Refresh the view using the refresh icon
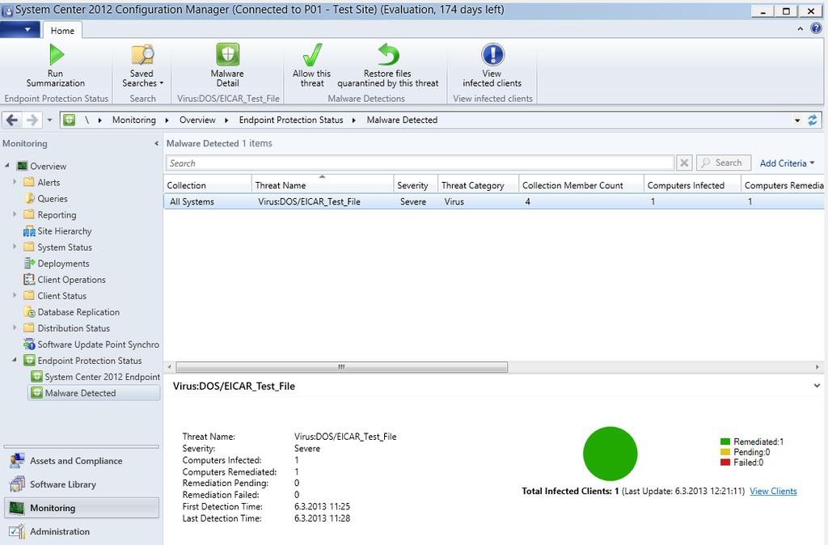 [813, 120]
